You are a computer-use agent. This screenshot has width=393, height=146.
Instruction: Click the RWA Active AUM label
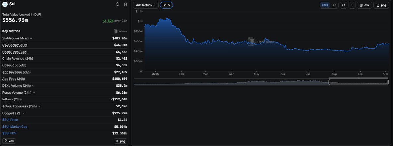[15, 45]
